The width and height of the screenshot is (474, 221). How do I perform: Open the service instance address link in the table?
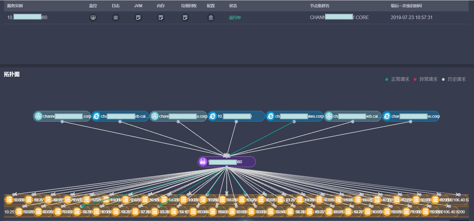[27, 18]
